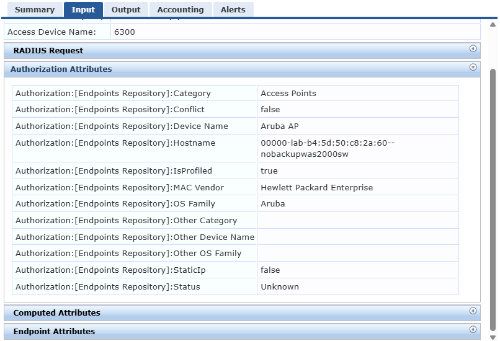Click the Endpoints Repository OS Family attribute
The width and height of the screenshot is (500, 341).
115,203
